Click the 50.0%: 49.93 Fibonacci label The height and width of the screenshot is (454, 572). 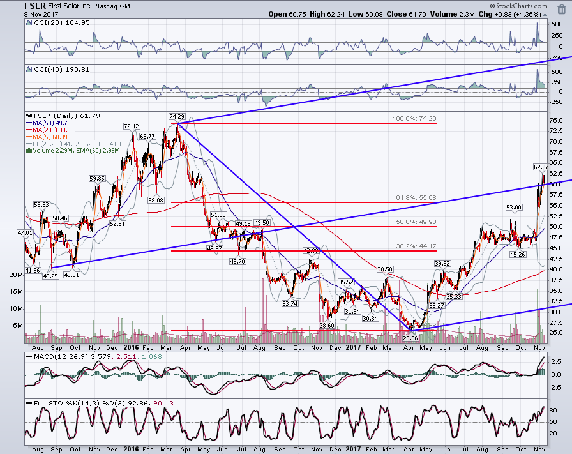point(416,222)
